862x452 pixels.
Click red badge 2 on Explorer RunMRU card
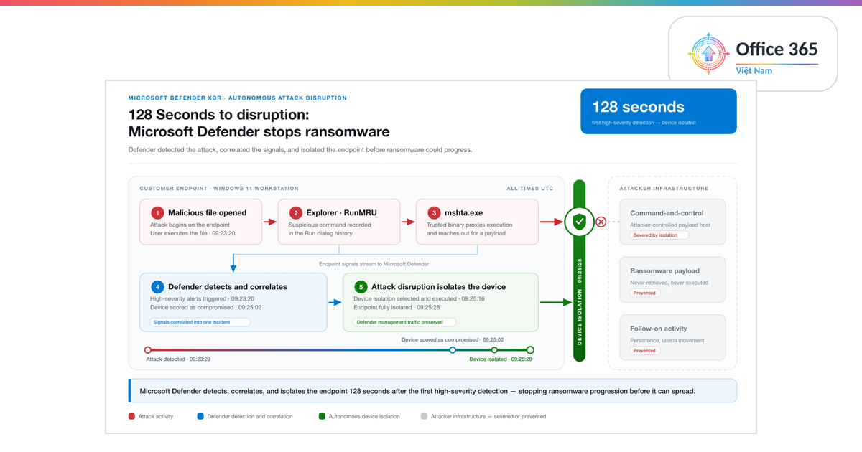click(x=295, y=213)
